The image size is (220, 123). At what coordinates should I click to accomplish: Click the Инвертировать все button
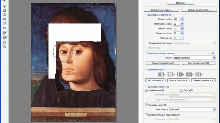[203, 80]
